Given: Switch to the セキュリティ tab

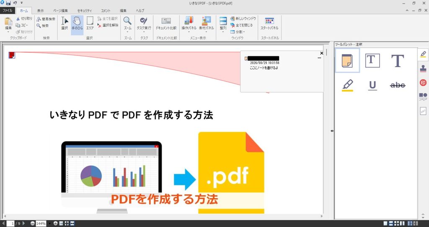Looking at the screenshot, I should [x=85, y=10].
